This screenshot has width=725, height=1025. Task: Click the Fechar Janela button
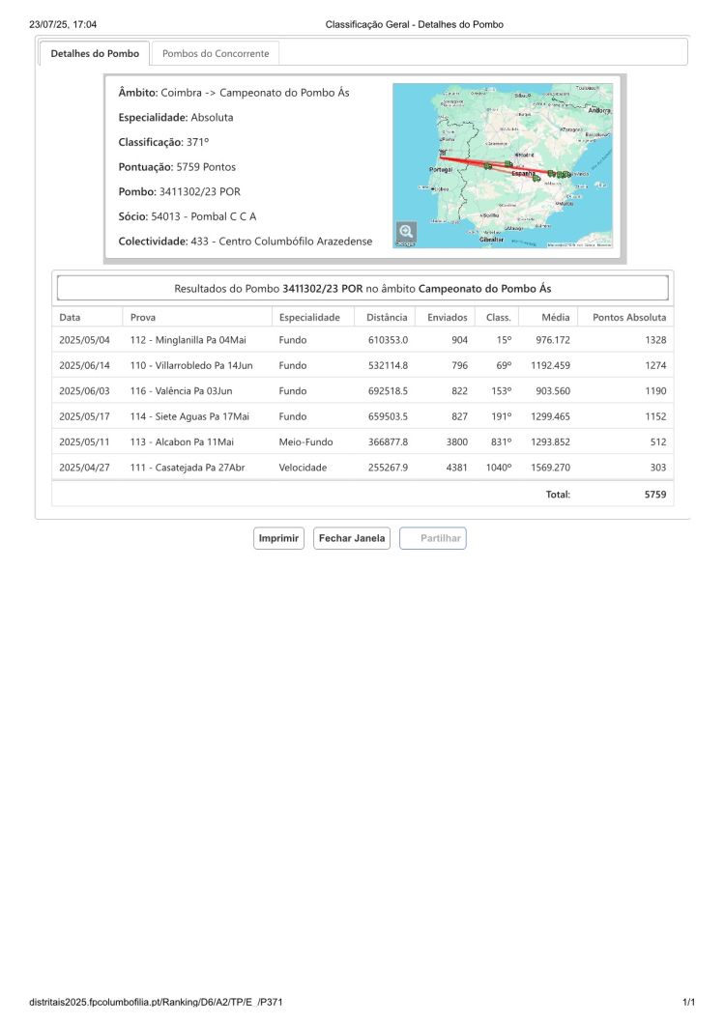click(351, 538)
